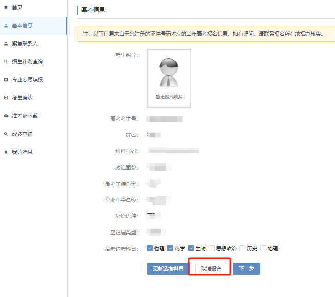Click the person icon beside 基本信息

pos(6,25)
